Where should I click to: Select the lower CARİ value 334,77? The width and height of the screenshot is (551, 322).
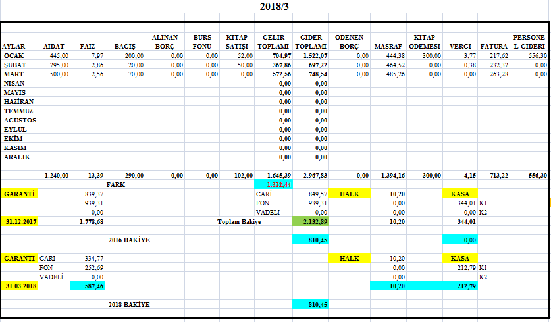click(94, 258)
